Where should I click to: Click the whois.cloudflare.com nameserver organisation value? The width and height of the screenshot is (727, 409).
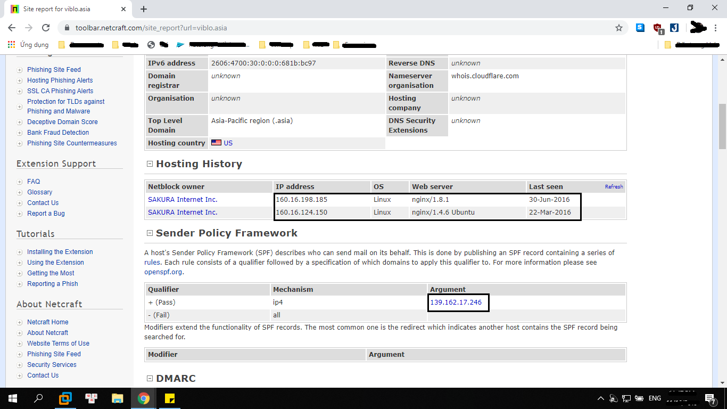coord(485,76)
